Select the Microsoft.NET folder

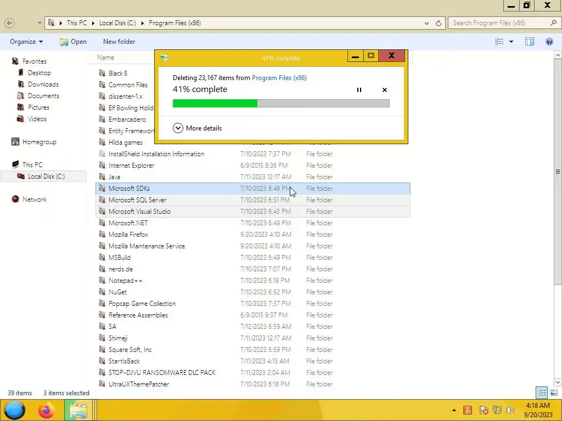point(128,223)
